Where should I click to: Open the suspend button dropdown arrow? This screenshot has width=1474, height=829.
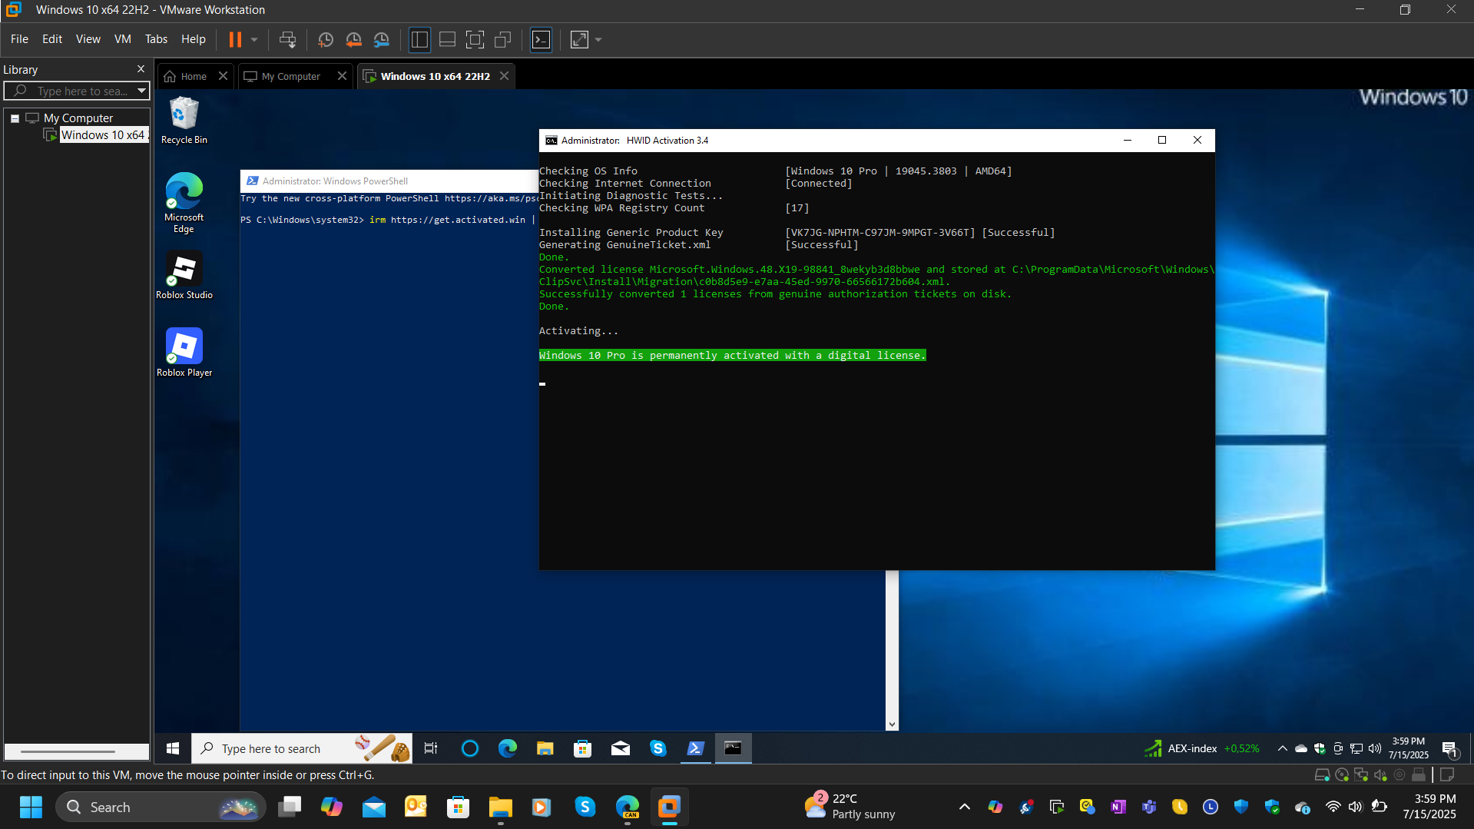click(253, 39)
